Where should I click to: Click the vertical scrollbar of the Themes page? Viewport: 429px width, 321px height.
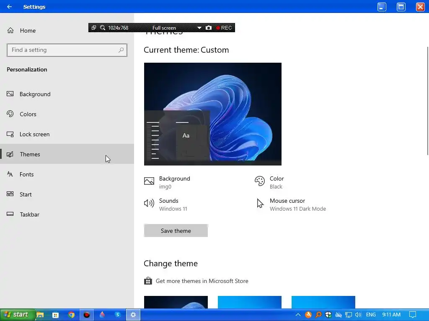coord(427,101)
